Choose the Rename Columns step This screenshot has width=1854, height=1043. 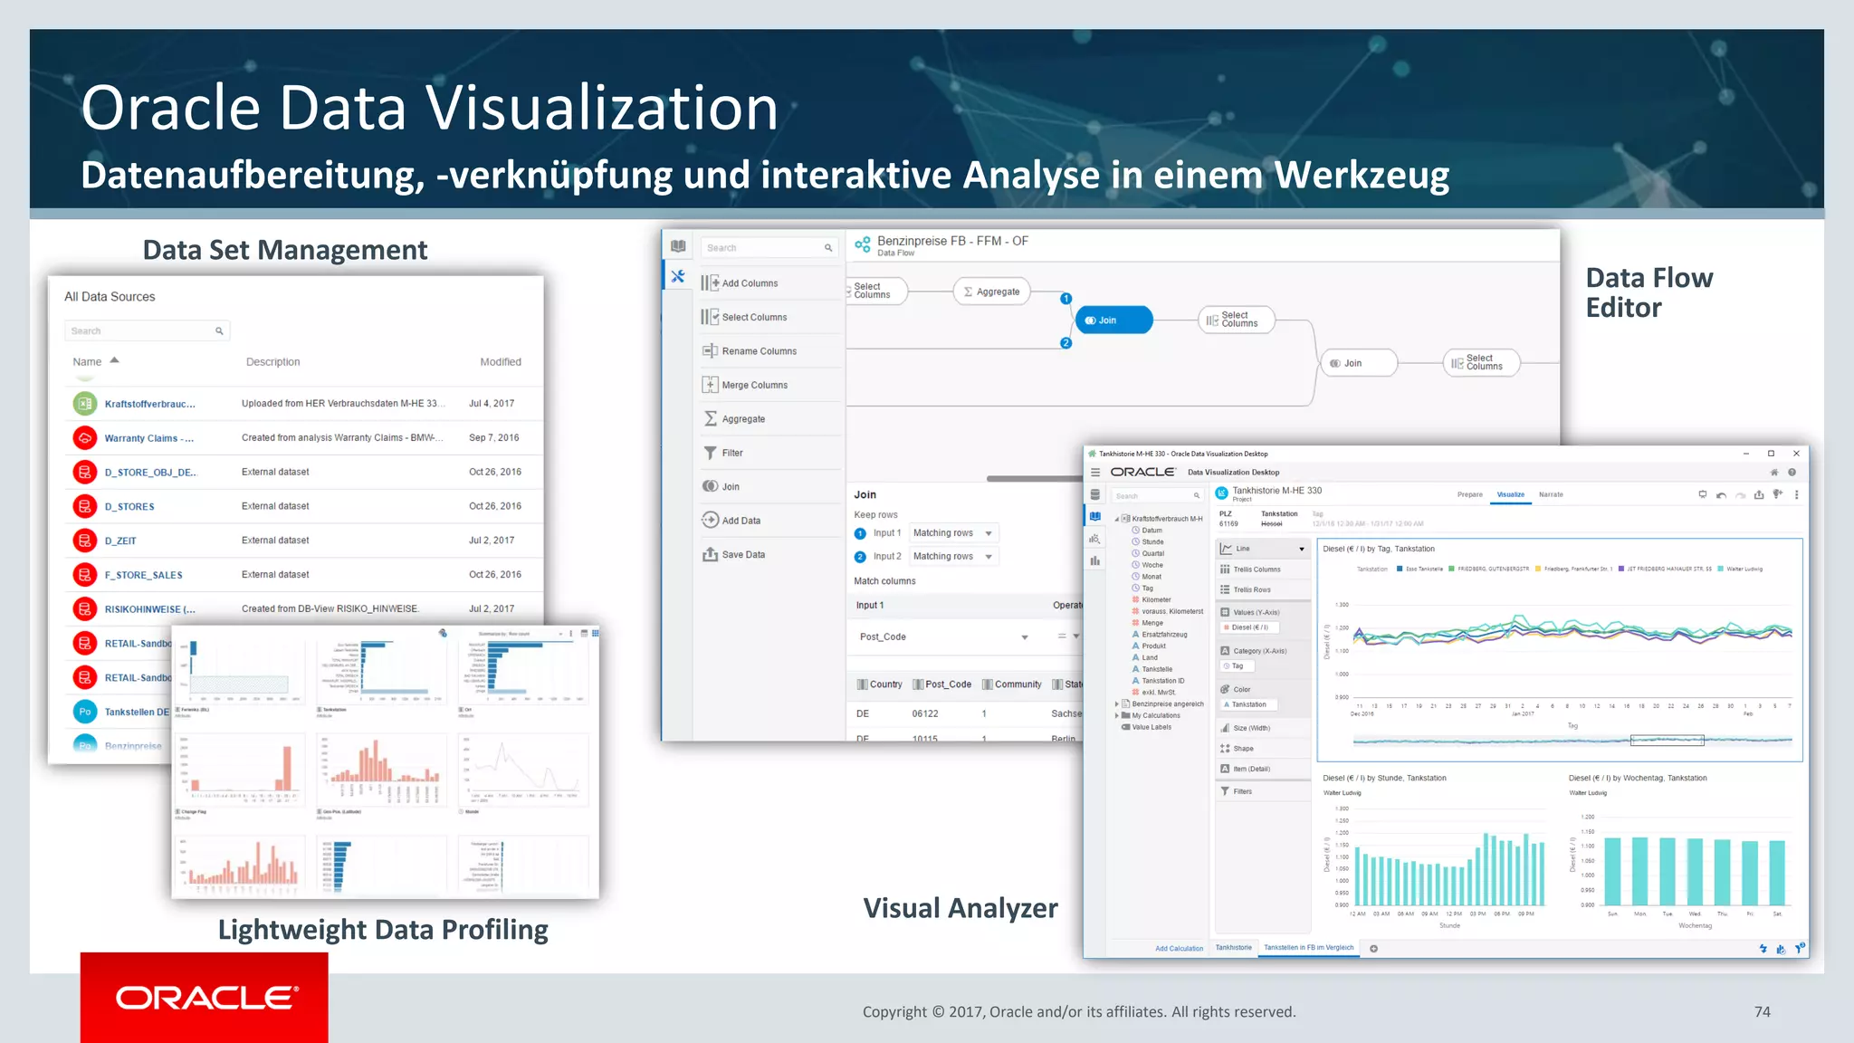pyautogui.click(x=769, y=351)
